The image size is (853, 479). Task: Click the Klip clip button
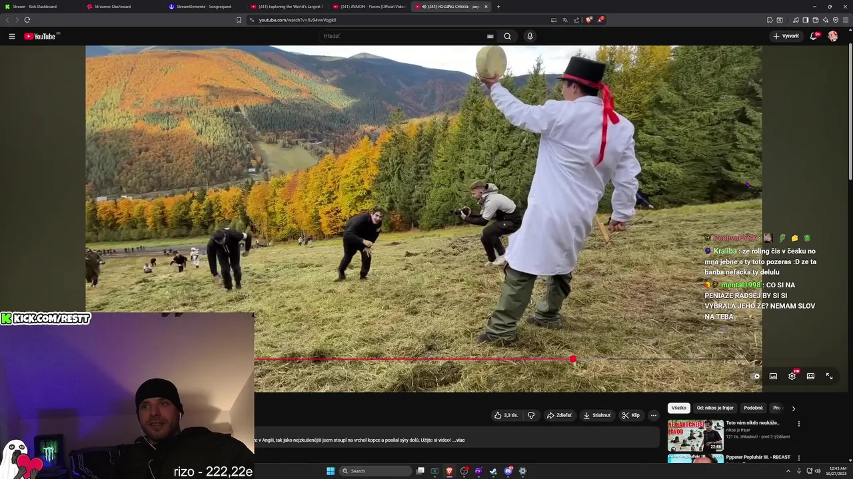(x=631, y=415)
